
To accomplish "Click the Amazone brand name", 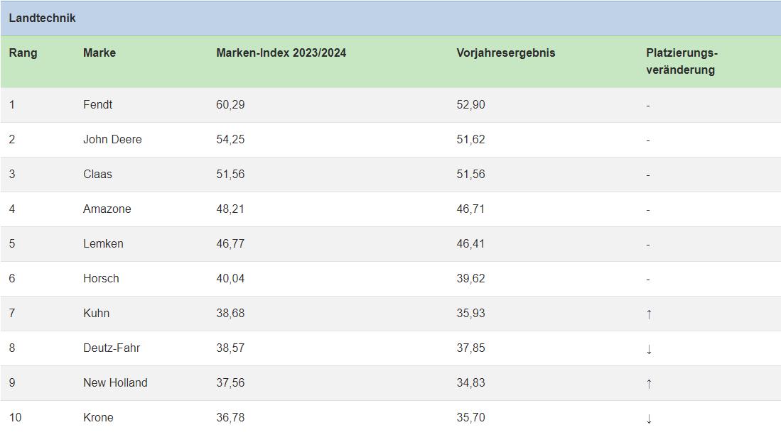I will 107,209.
